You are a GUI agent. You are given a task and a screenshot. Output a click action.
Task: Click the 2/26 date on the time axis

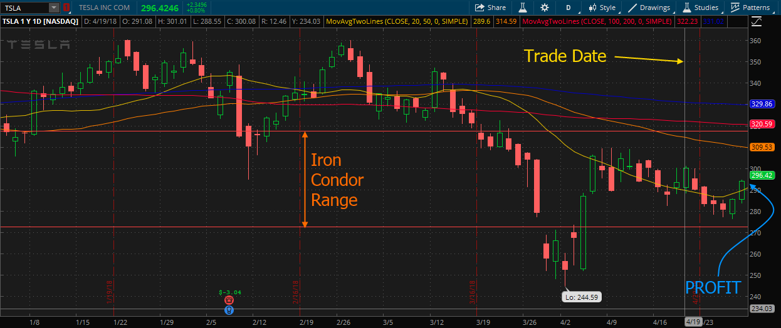pyautogui.click(x=342, y=322)
